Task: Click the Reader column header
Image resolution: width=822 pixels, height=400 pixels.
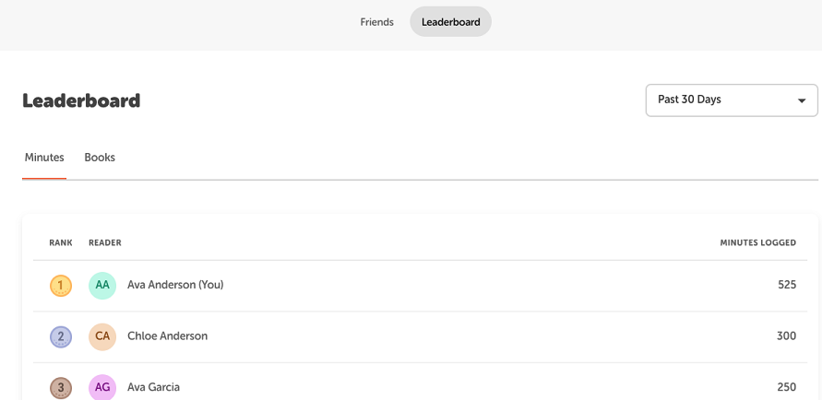Action: click(x=105, y=243)
